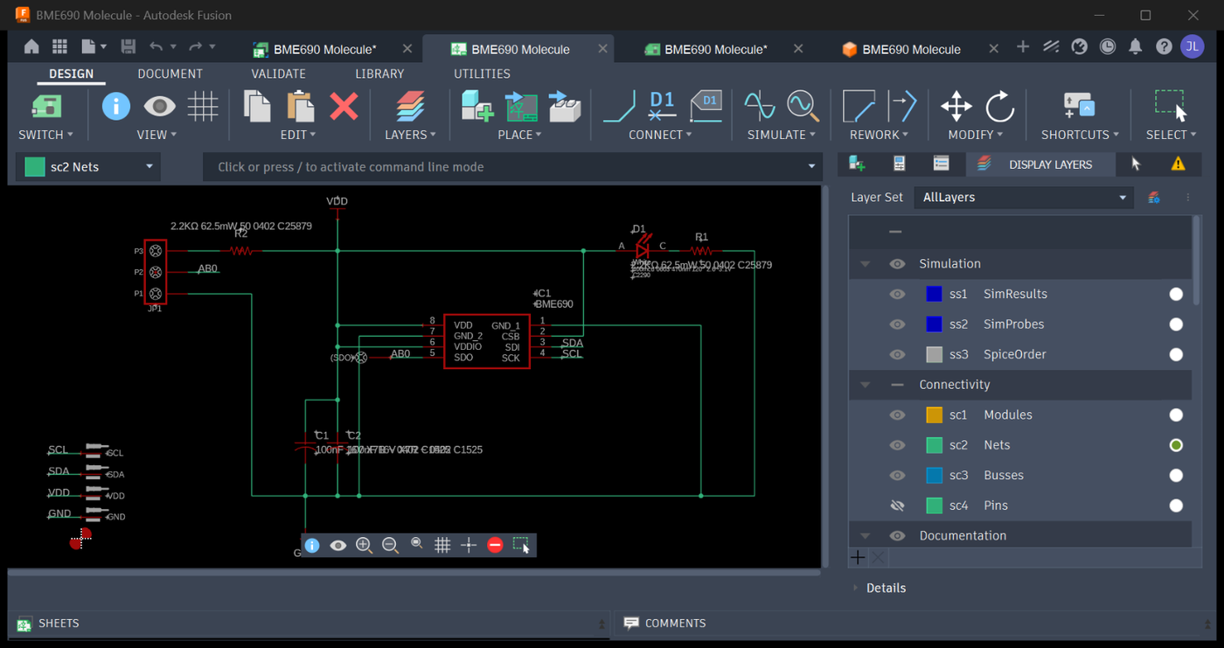Select the D1 Label tag tool
The width and height of the screenshot is (1224, 648).
(x=706, y=107)
